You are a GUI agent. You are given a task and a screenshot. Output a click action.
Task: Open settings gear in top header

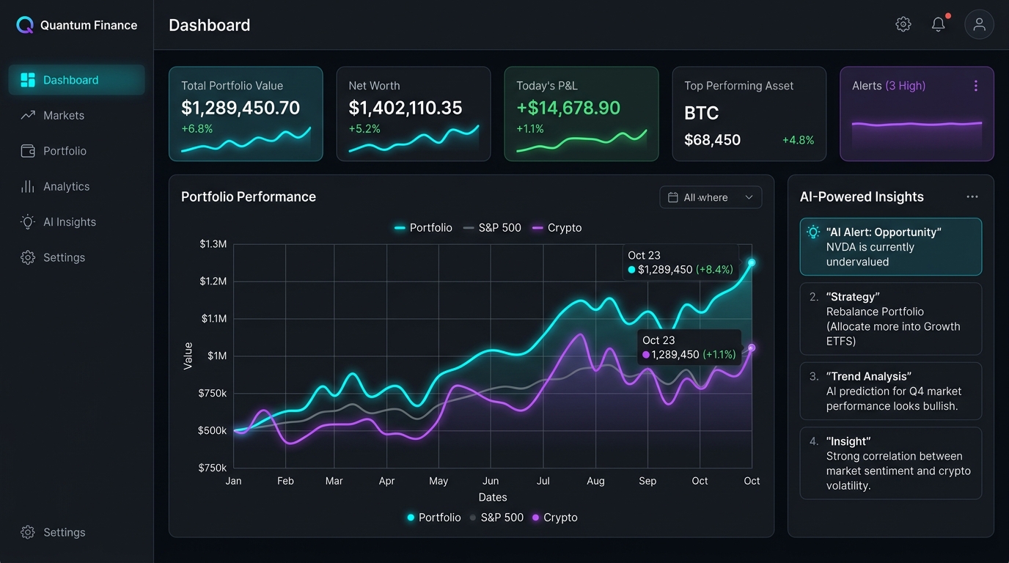click(903, 24)
